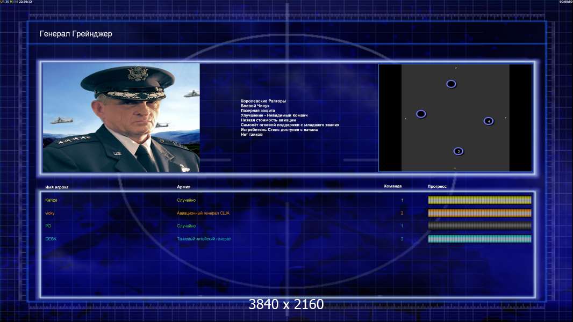Click DESK's team number 2

pyautogui.click(x=402, y=239)
